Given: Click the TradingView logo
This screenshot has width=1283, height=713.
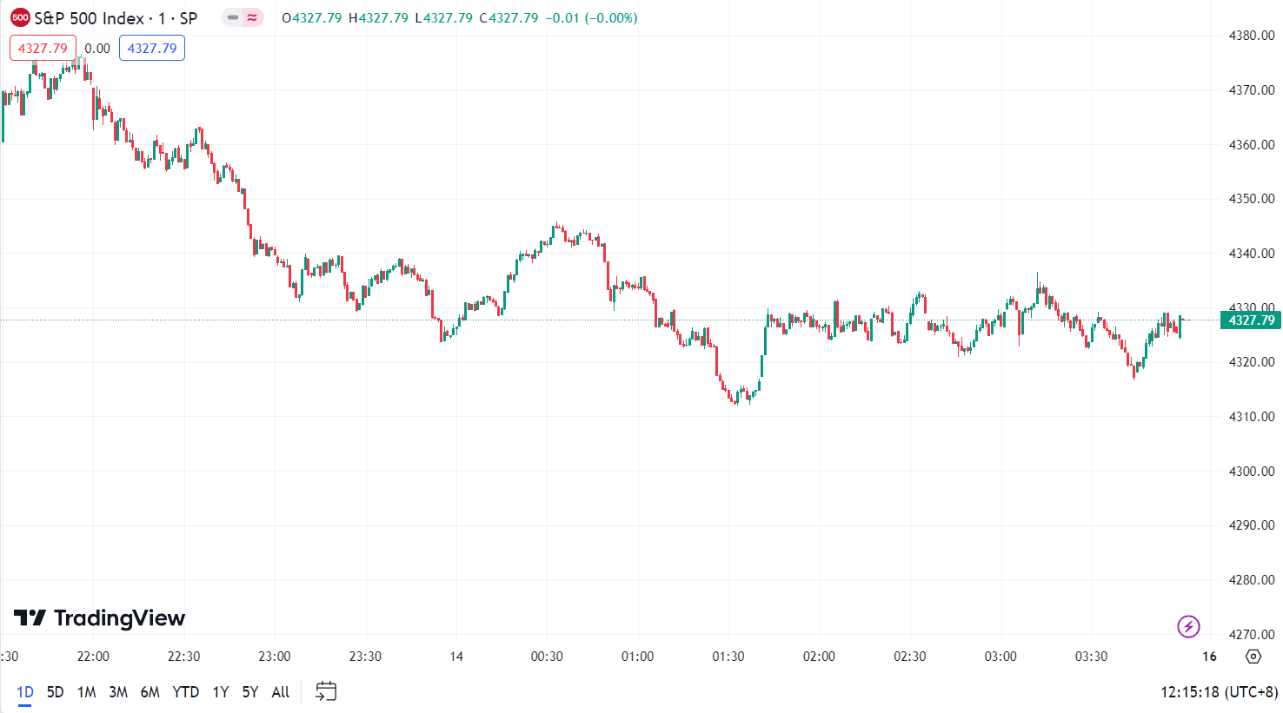Looking at the screenshot, I should 100,618.
